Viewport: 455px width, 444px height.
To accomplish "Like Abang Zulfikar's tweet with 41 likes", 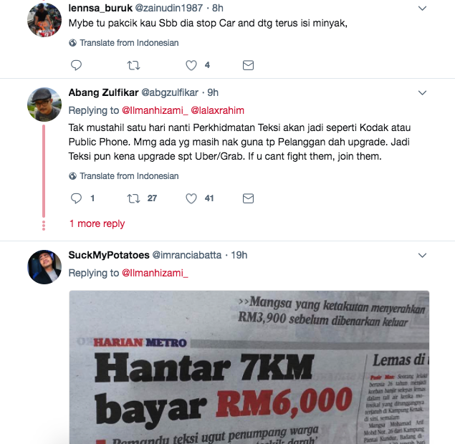I will pyautogui.click(x=191, y=198).
